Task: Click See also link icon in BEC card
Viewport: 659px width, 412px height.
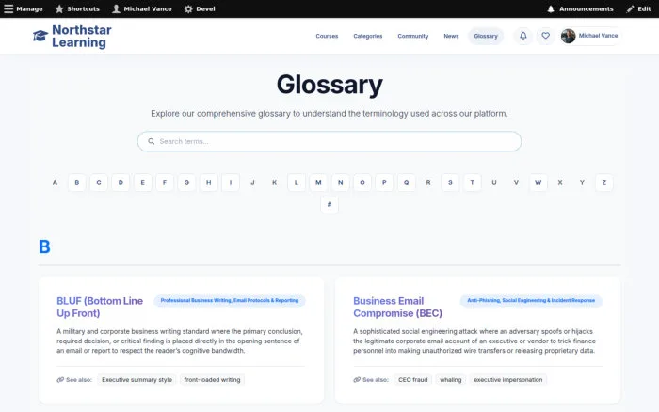Action: [357, 380]
